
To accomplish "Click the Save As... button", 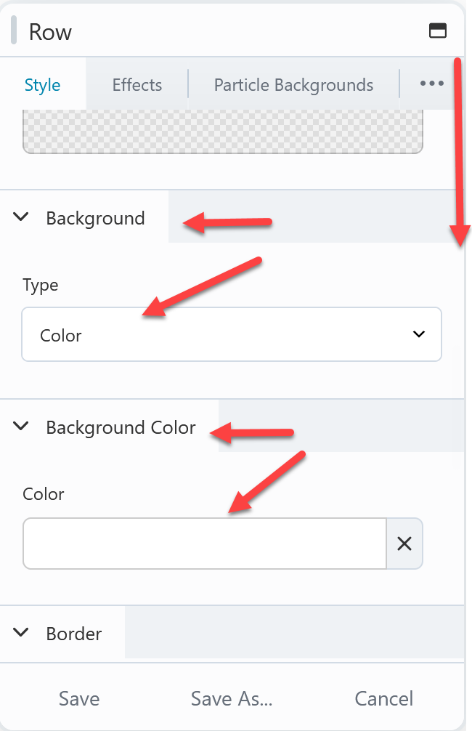I will click(232, 698).
